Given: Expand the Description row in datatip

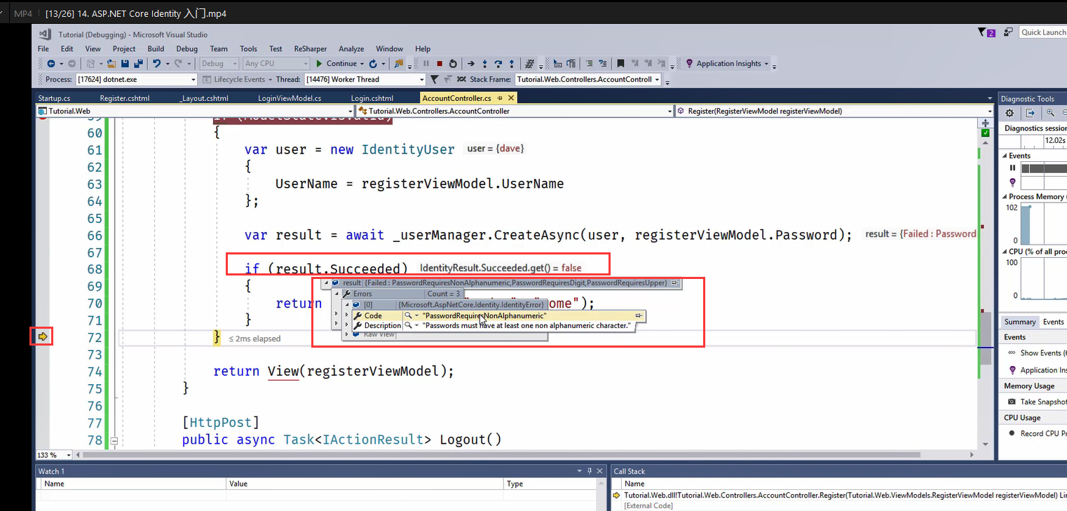Looking at the screenshot, I should (x=346, y=325).
